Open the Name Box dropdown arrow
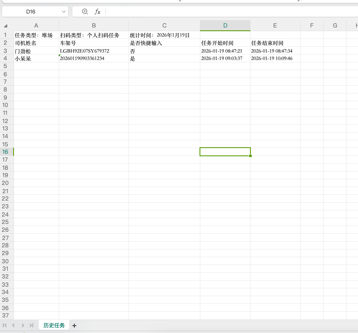Viewport: 358px width, 333px height. 64,11
